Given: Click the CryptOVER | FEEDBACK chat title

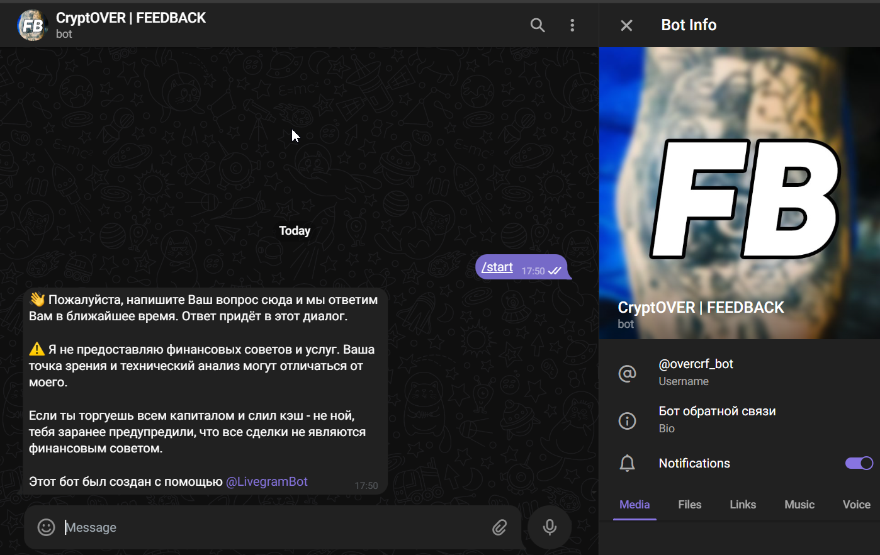Looking at the screenshot, I should pos(131,18).
